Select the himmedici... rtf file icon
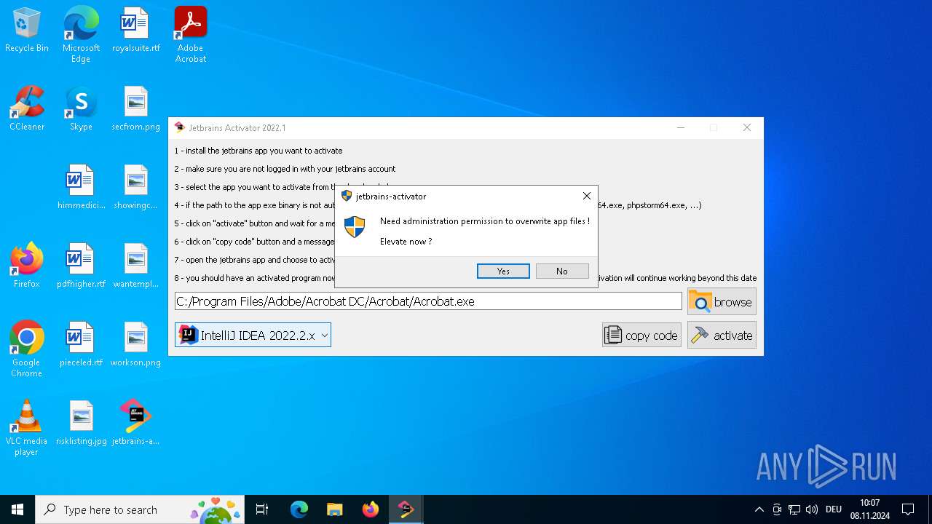 point(81,188)
